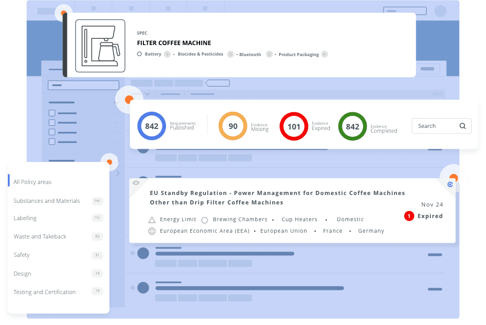This screenshot has height=325, width=486.
Task: Click the search magnifier icon
Action: (462, 126)
